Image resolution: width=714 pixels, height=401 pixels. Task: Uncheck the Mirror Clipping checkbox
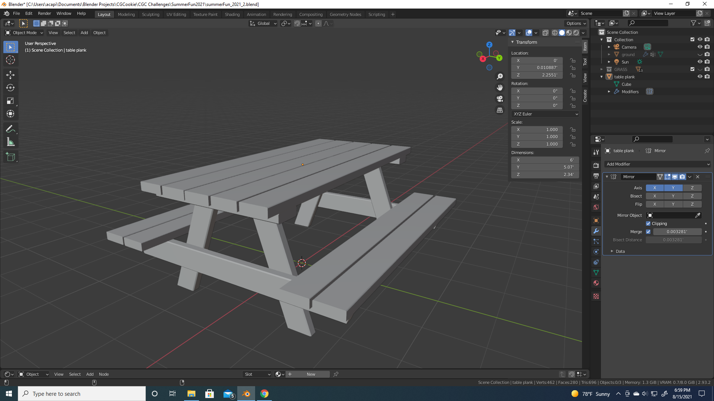[648, 224]
